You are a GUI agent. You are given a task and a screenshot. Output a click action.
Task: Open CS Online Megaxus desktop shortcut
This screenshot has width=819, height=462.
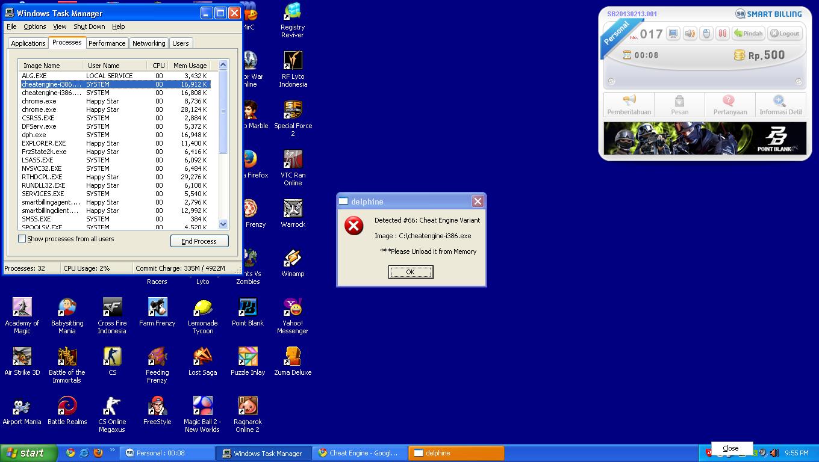click(x=112, y=414)
